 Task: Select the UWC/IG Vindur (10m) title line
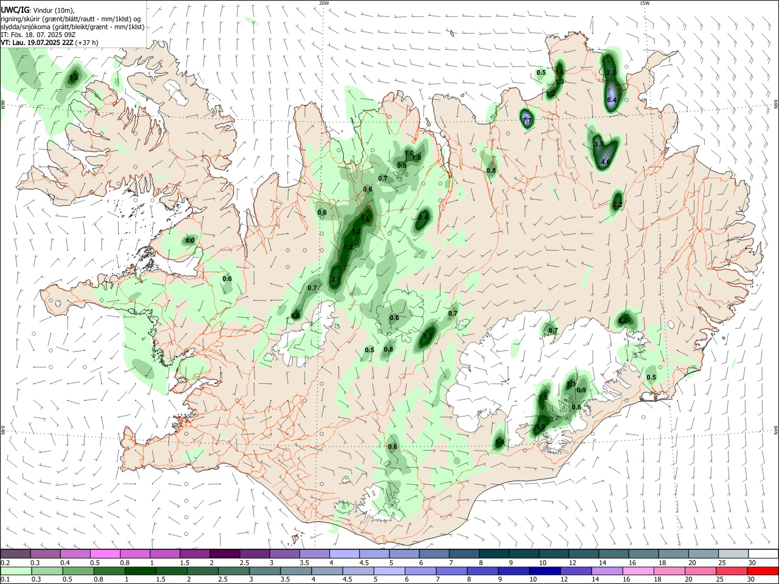click(x=37, y=10)
